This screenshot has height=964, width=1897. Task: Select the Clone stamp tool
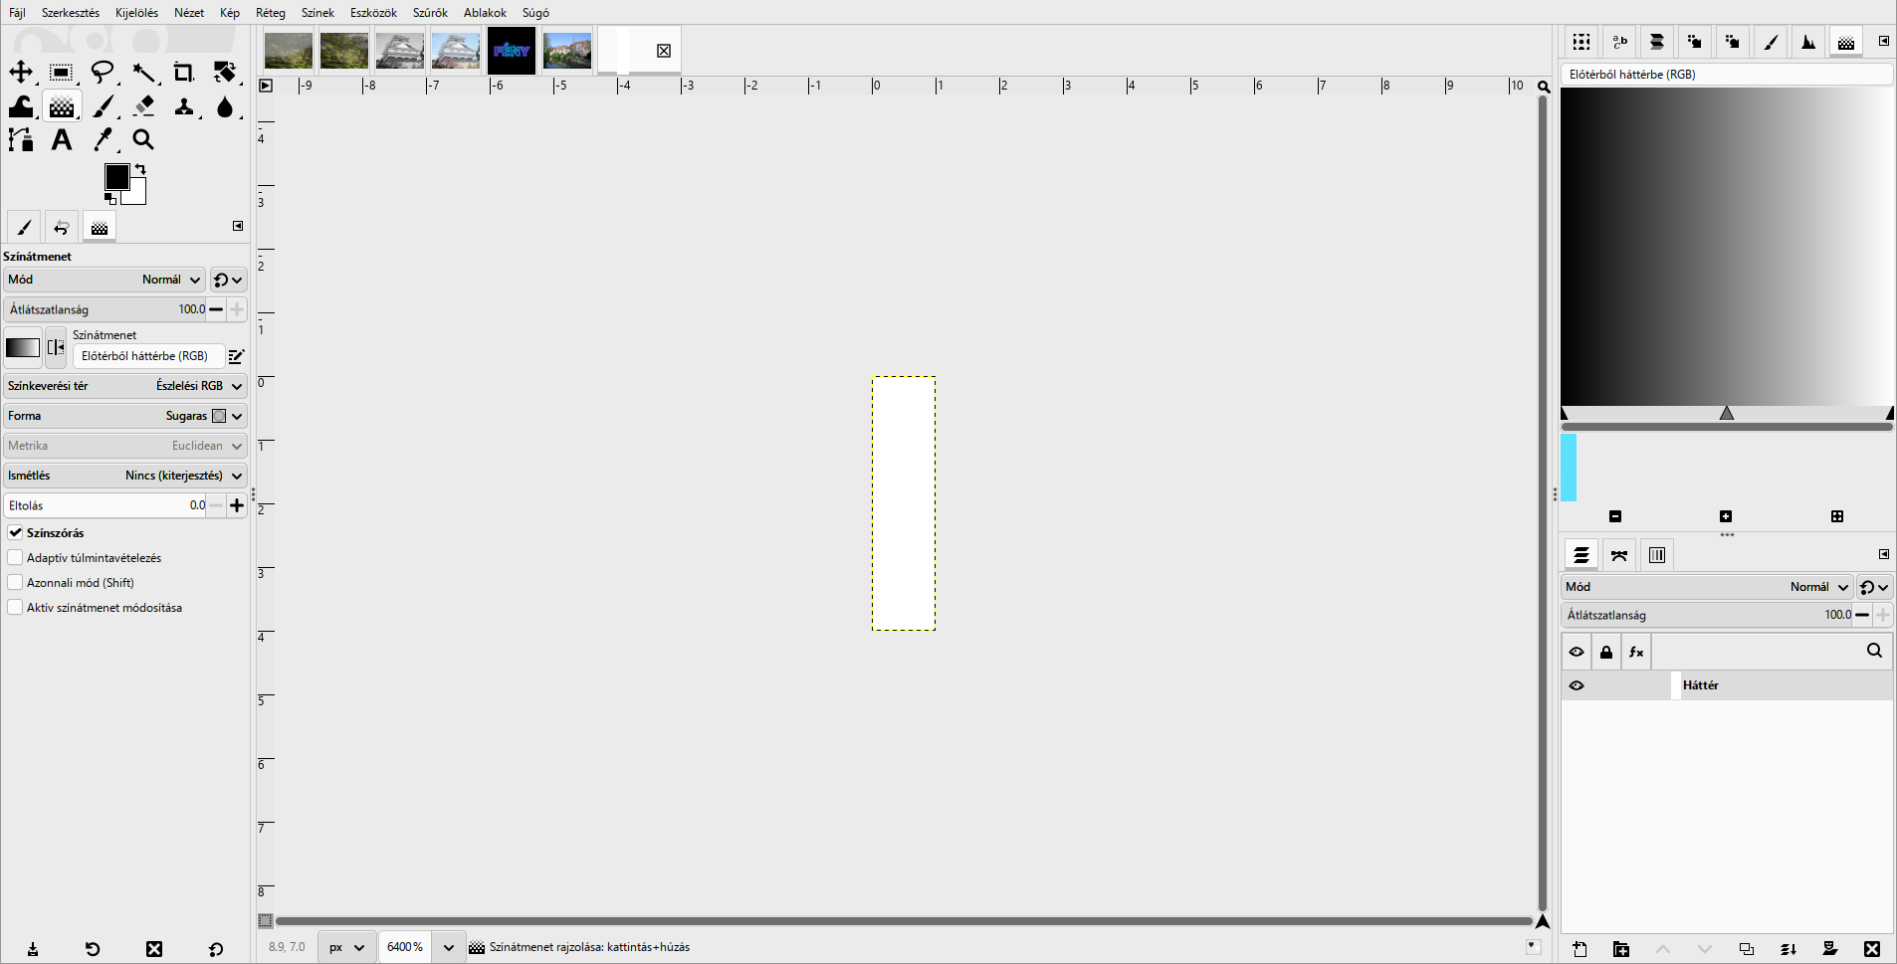[184, 106]
